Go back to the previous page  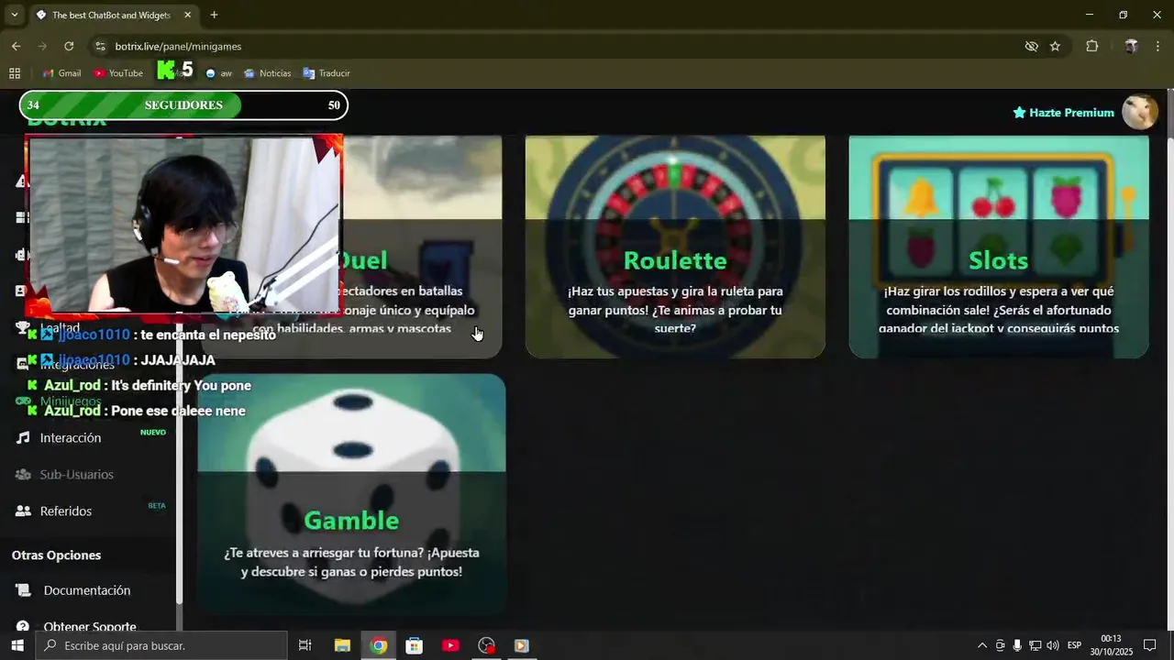16,46
